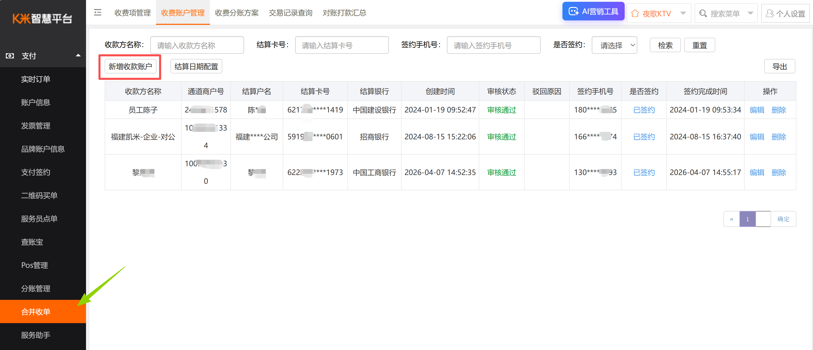Switch to the 交易记录查询 tab
The image size is (813, 350).
pyautogui.click(x=290, y=13)
